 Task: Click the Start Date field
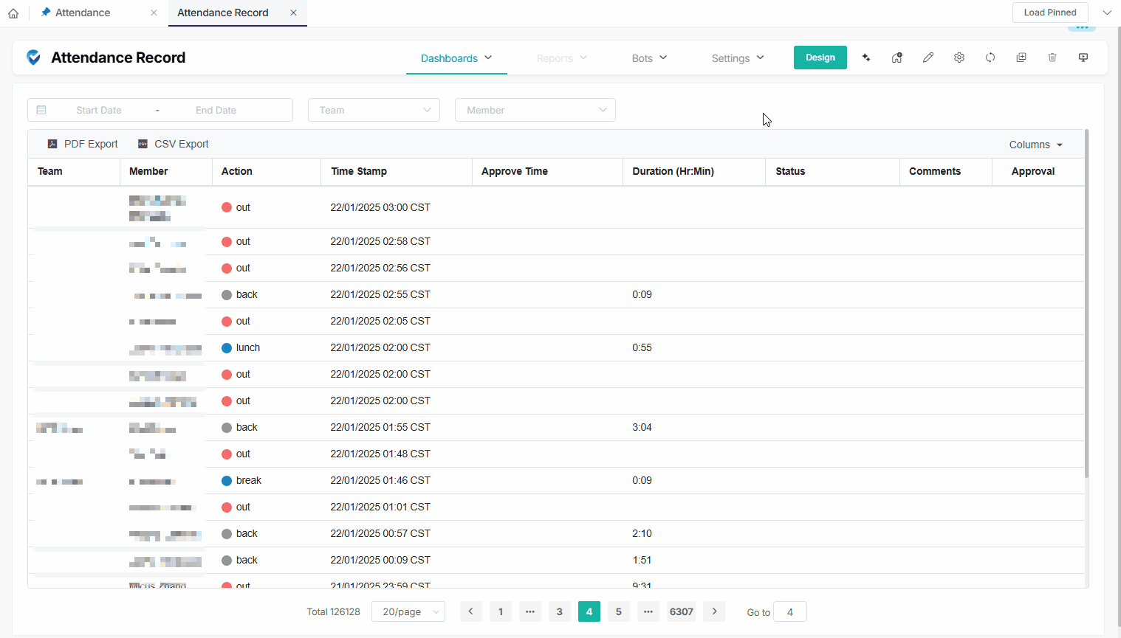click(99, 110)
